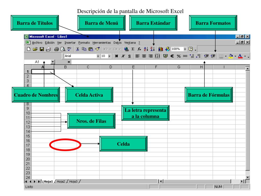Open the Archivo menu
The height and width of the screenshot is (196, 261).
[x=37, y=43]
